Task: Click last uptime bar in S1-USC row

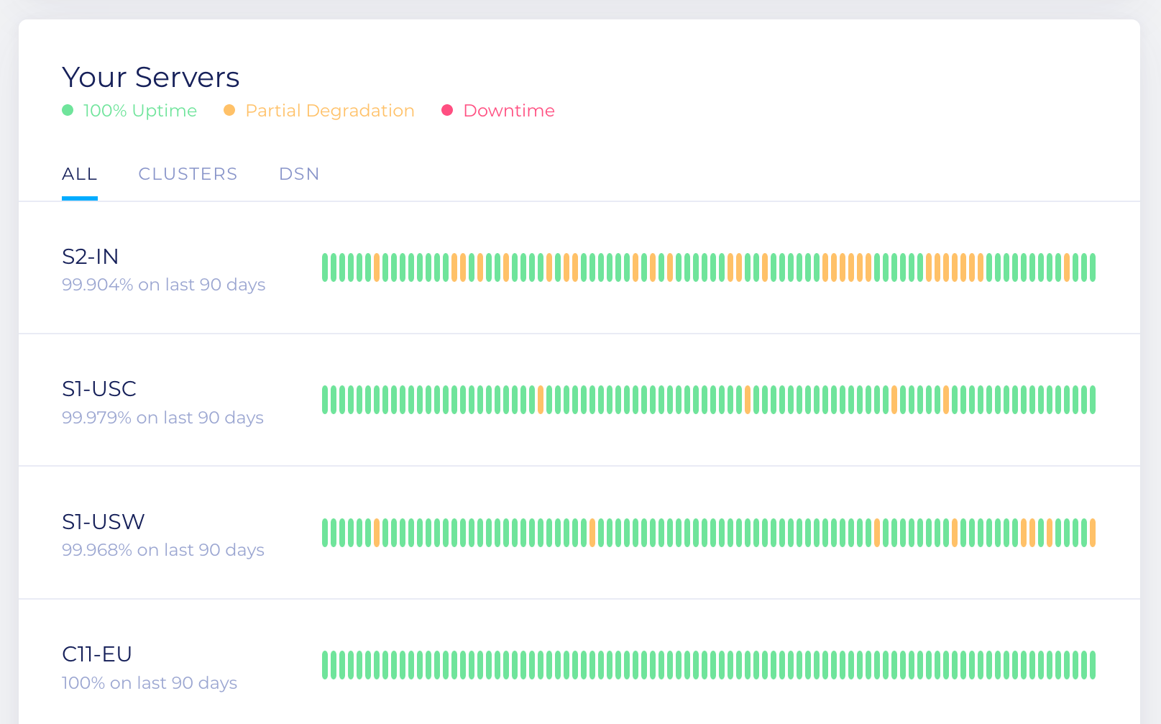Action: (1093, 400)
